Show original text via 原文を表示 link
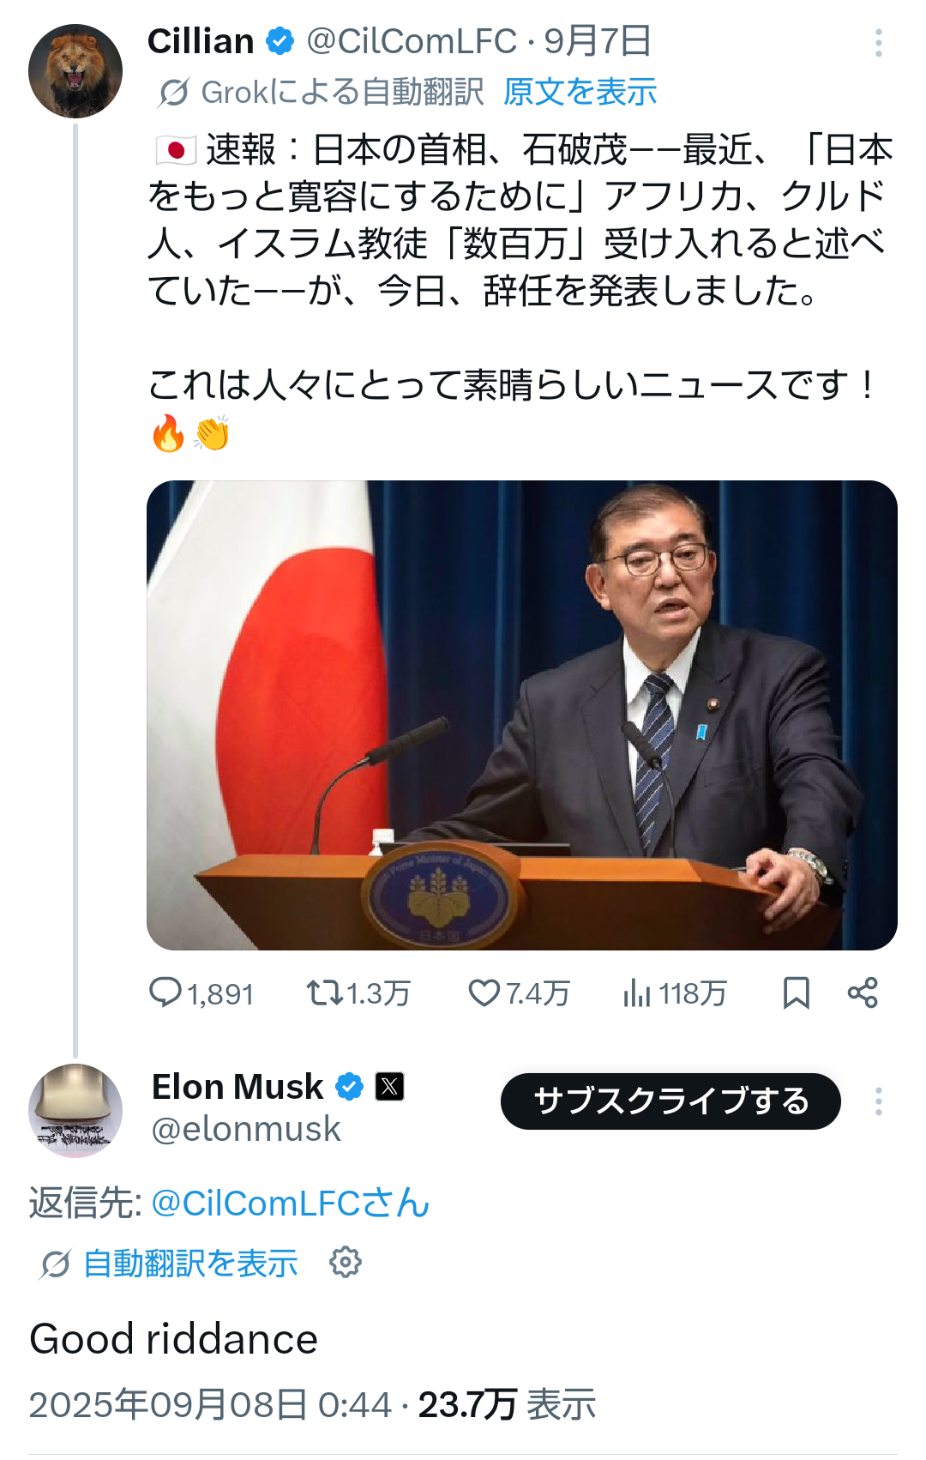Screen dimensions: 926x1460 coord(580,92)
